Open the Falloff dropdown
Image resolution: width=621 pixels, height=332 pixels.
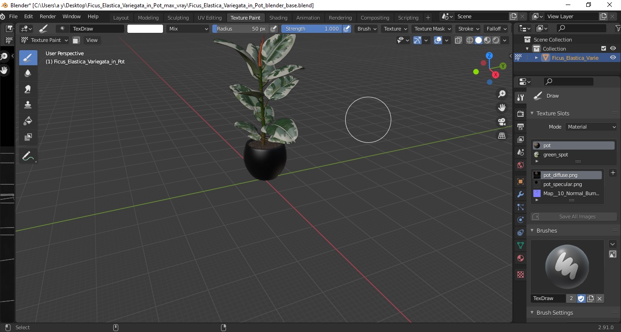(x=497, y=29)
